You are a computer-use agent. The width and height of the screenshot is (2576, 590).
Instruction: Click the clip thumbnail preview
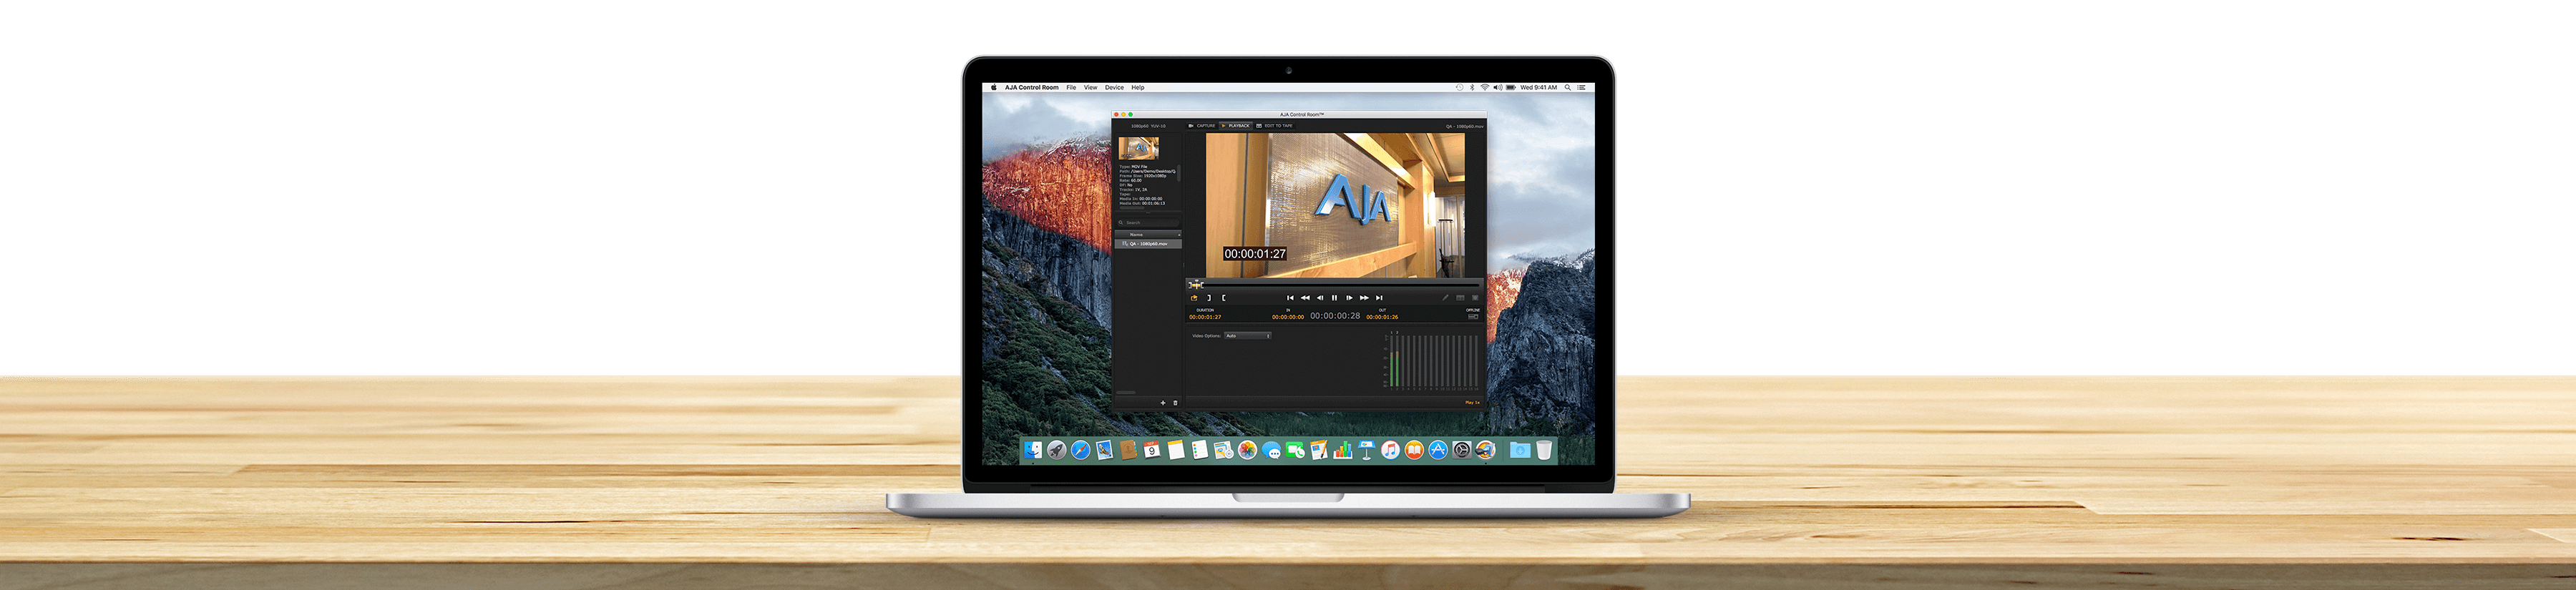(x=1139, y=149)
